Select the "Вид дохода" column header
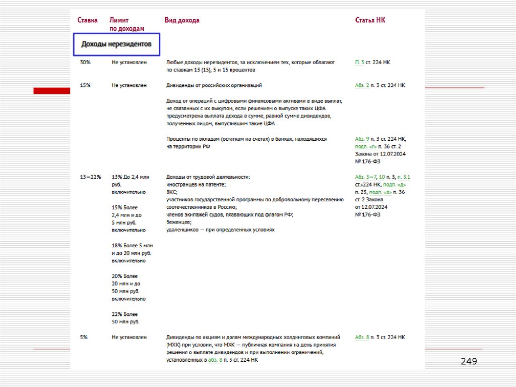 [182, 20]
